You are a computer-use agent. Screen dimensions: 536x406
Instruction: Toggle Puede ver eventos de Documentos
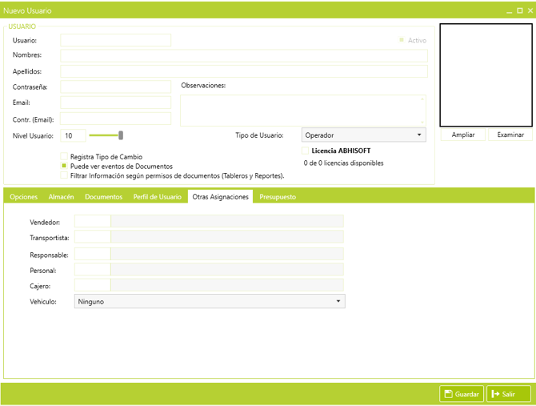(x=64, y=166)
